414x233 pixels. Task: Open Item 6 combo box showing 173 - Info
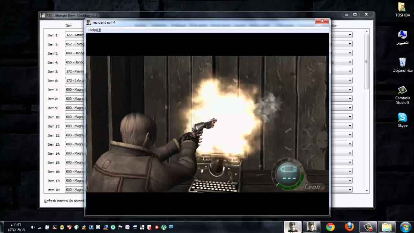[75, 80]
